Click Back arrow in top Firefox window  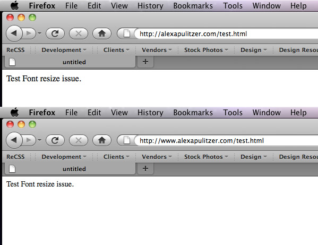(x=14, y=33)
